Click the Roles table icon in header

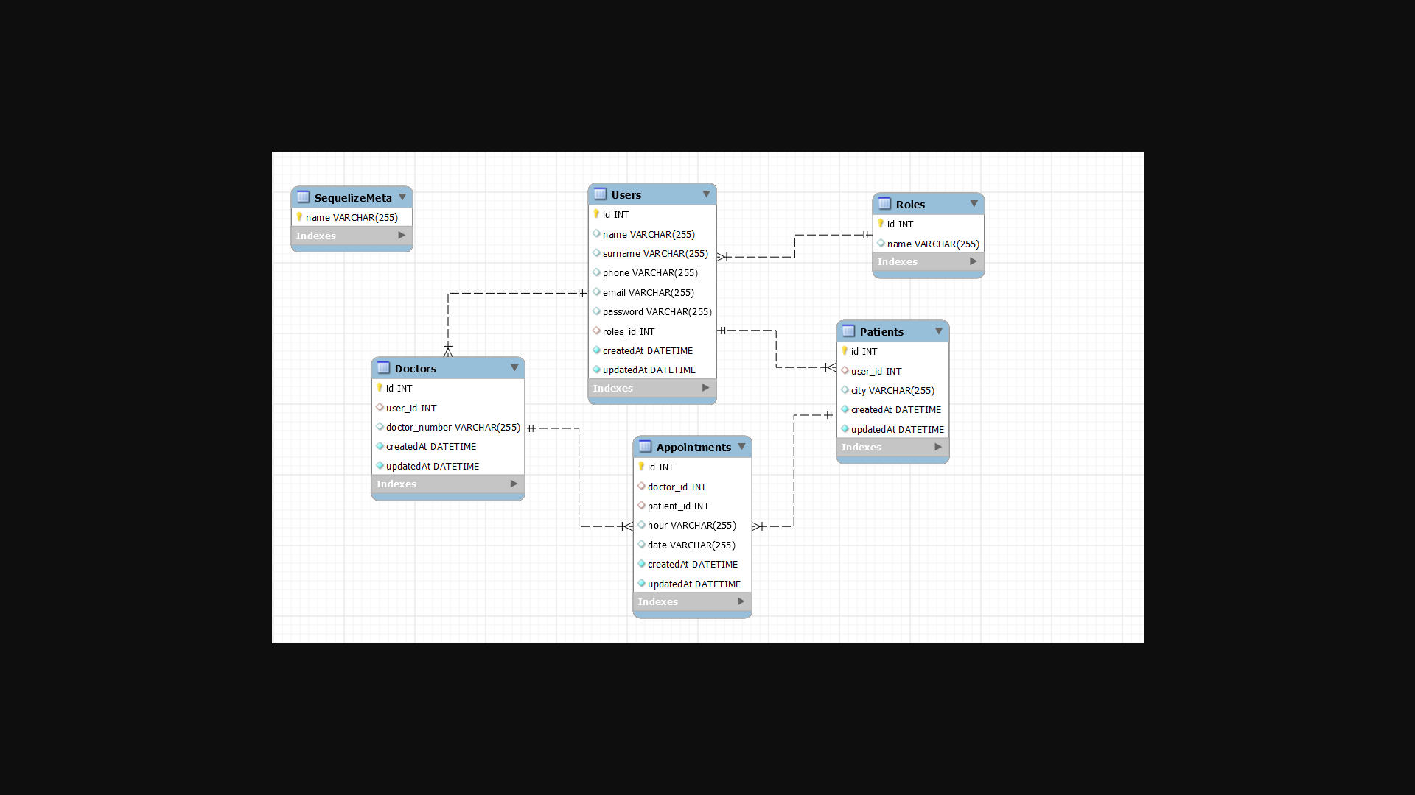(x=884, y=204)
